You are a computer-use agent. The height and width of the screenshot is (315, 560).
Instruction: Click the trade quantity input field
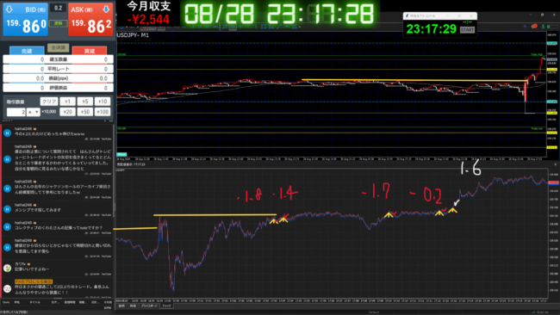pyautogui.click(x=16, y=112)
